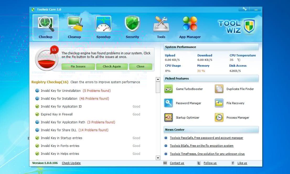Viewport: 290px width, 174px height.
Task: Click green check icon for Startup entries
Action: tap(37, 138)
